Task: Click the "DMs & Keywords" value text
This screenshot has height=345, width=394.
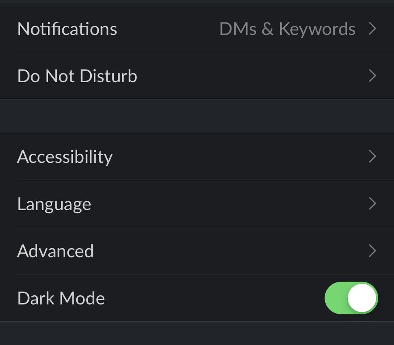Action: 287,29
